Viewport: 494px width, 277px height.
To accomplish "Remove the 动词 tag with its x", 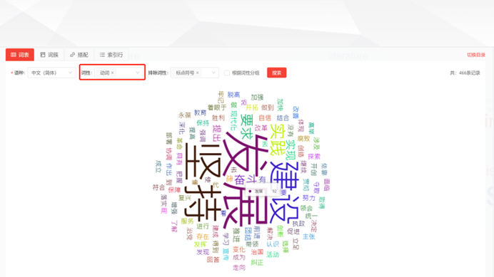I will pos(113,73).
